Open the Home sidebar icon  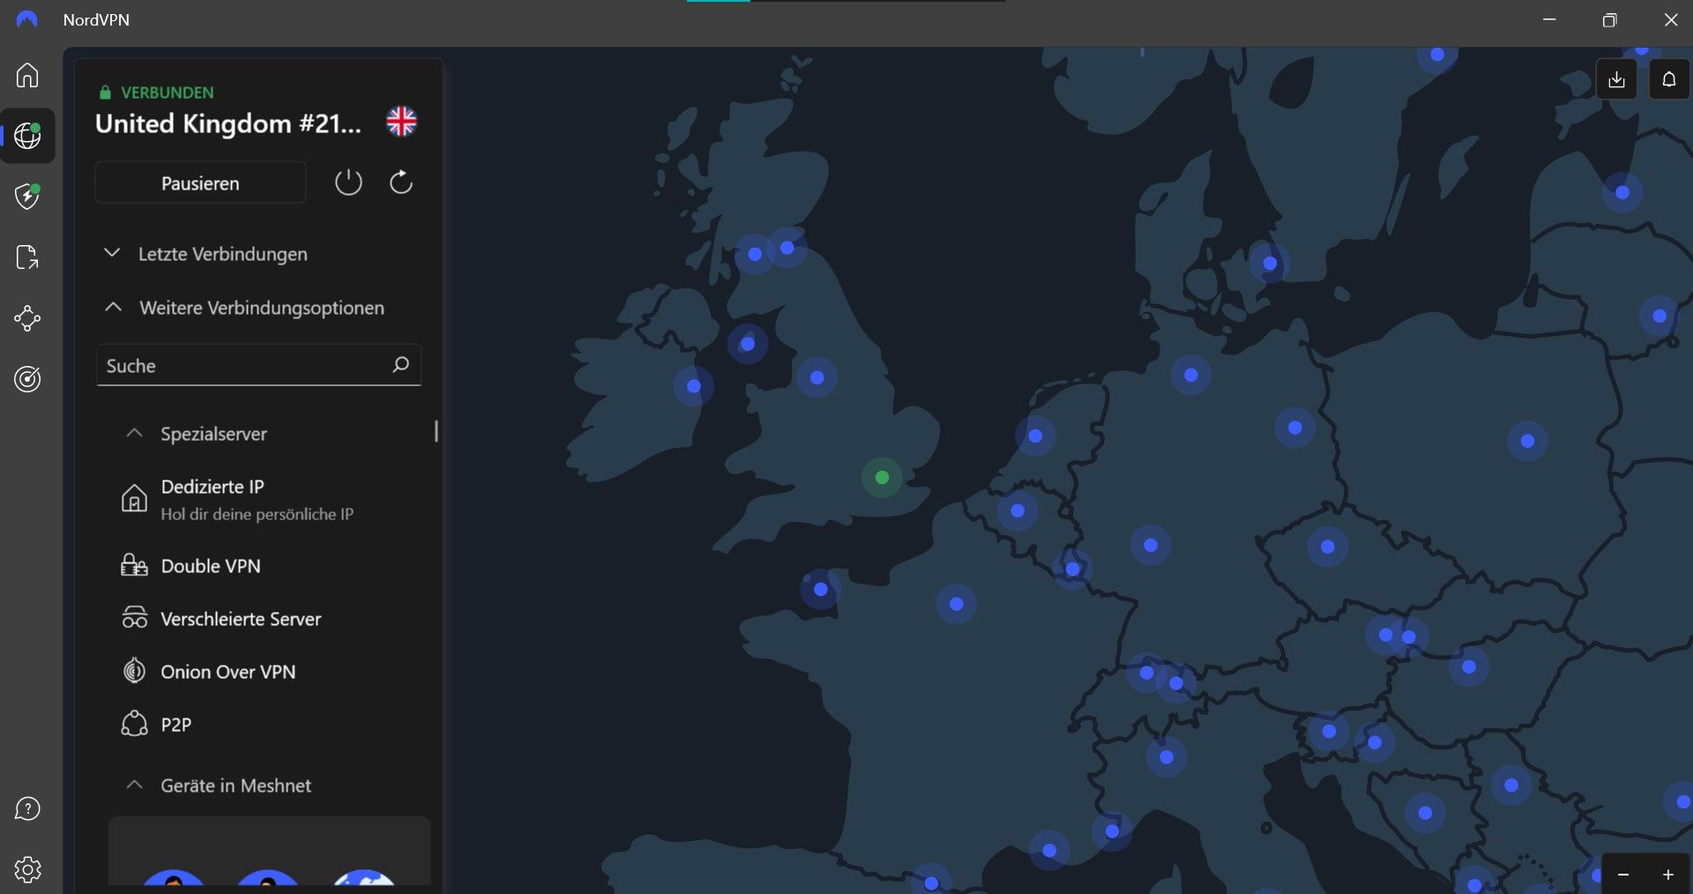click(x=27, y=75)
